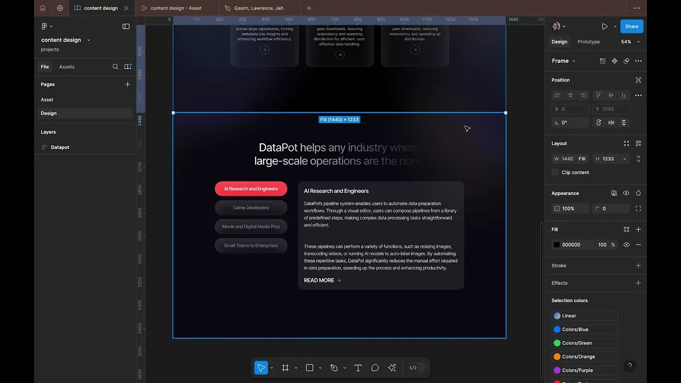This screenshot has width=681, height=383.
Task: Open the user avatar dropdown
Action: [558, 26]
